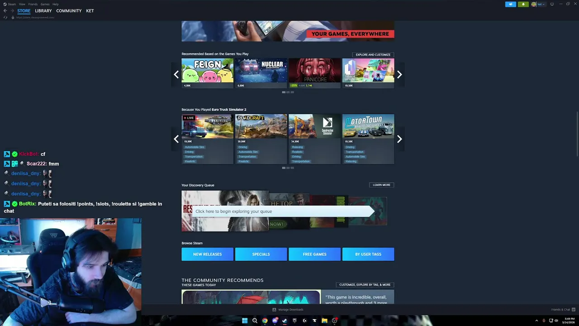Viewport: 579px width, 326px height.
Task: Click the ket profile avatar
Action: click(x=534, y=4)
